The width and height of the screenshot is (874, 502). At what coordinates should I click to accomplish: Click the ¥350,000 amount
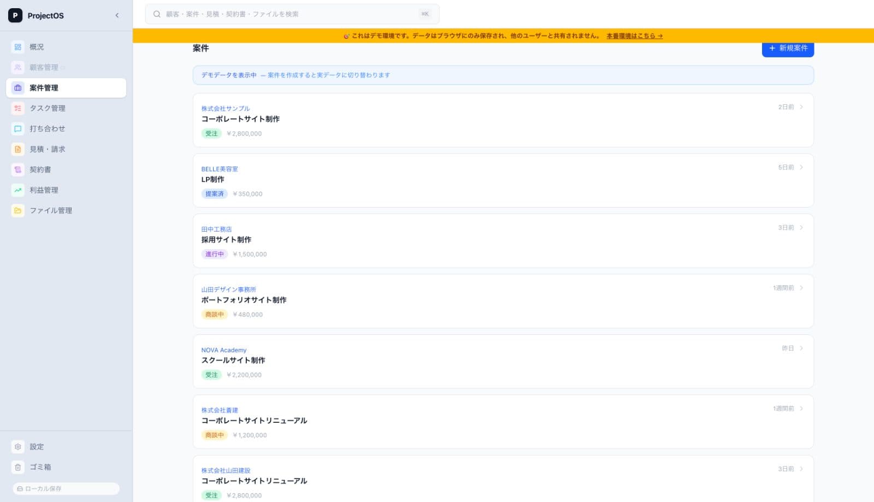click(247, 194)
